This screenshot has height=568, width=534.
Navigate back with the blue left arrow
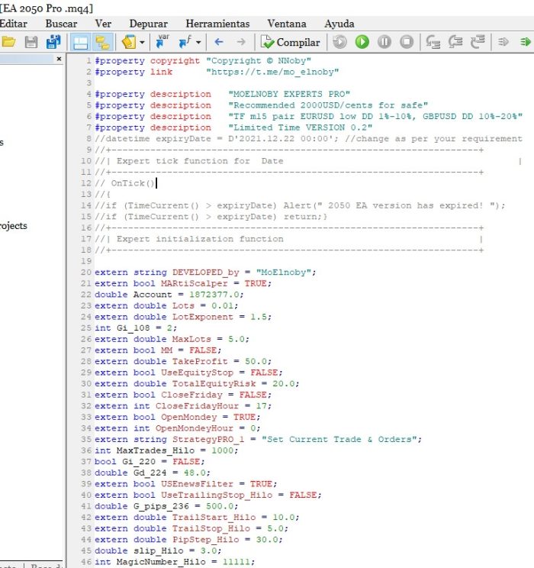coord(219,42)
